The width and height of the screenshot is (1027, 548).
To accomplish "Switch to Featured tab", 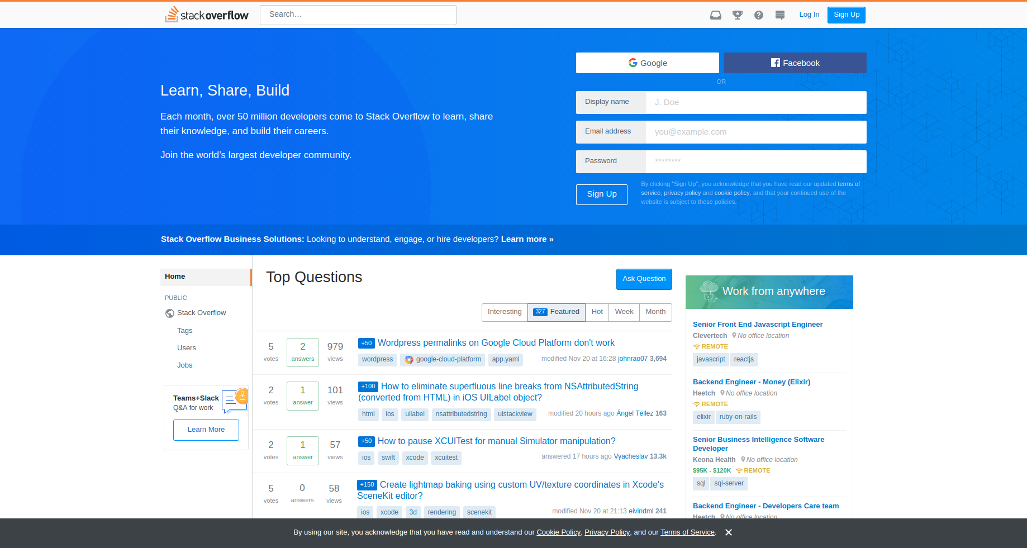I will (556, 312).
